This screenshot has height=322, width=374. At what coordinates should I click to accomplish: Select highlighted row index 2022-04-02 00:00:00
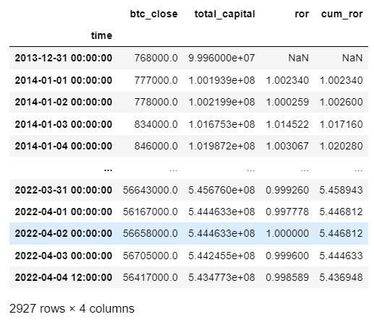(x=64, y=233)
